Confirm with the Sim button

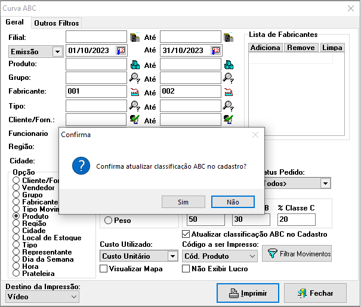pos(183,202)
